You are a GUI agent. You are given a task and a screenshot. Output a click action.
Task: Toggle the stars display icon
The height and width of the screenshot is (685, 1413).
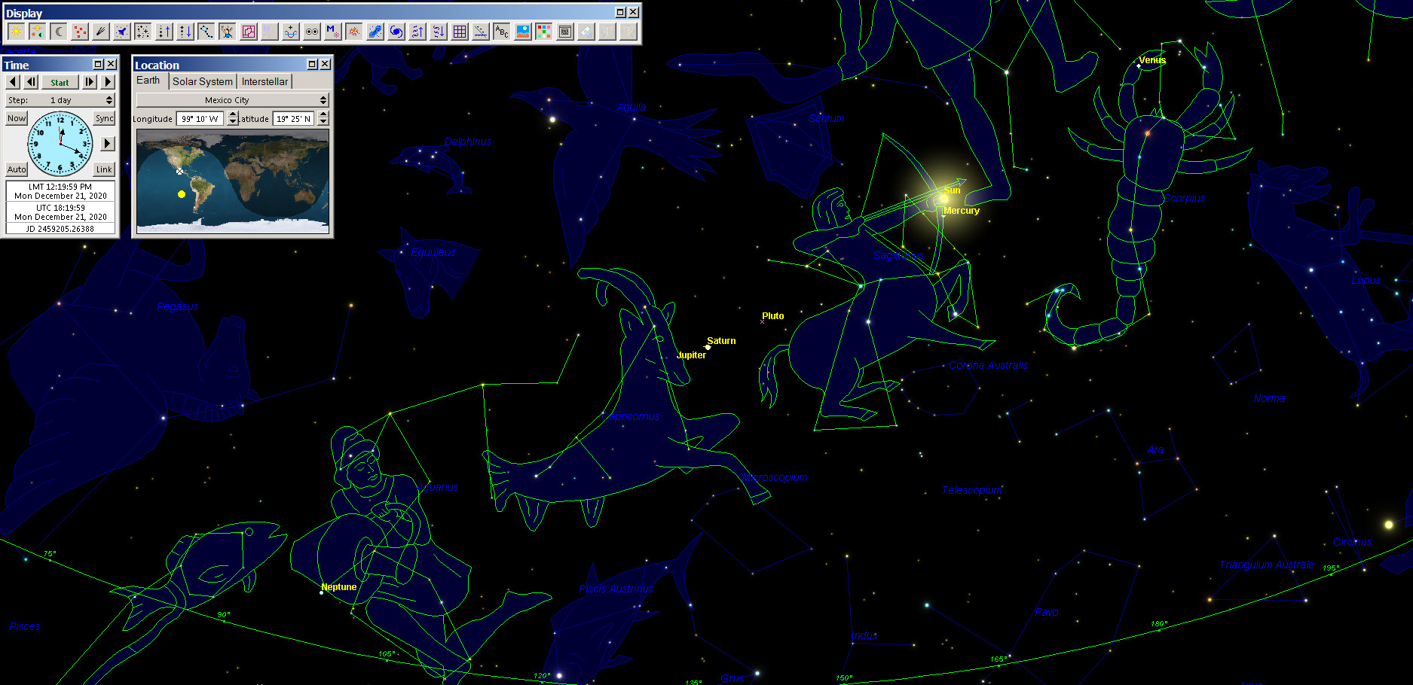142,32
